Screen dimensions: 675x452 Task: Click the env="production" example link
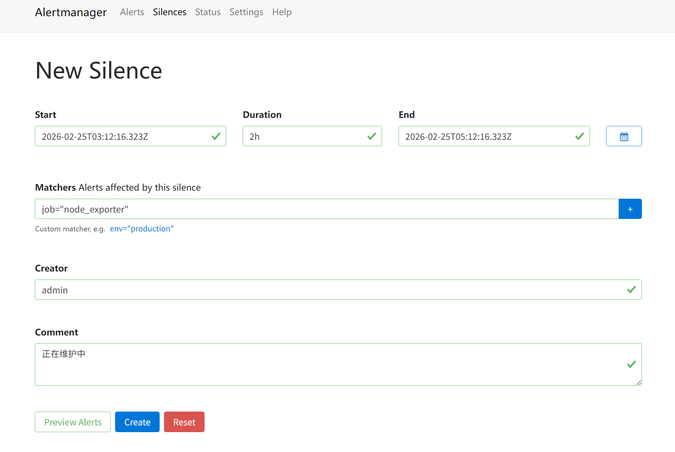142,229
